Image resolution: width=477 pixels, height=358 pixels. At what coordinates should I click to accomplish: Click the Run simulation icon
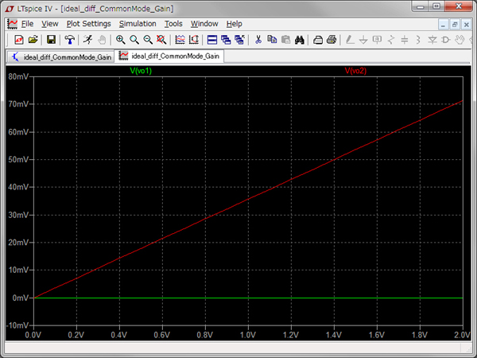point(87,40)
